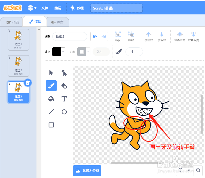Click the 往前放 forward icon
This screenshot has height=178, width=205.
[149, 36]
